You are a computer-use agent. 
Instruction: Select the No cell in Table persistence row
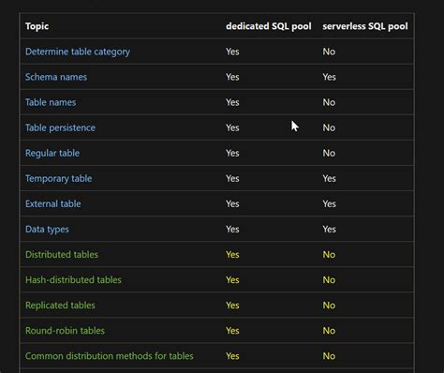[329, 127]
